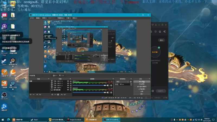Enable Studio Mode in Controls

142,89
